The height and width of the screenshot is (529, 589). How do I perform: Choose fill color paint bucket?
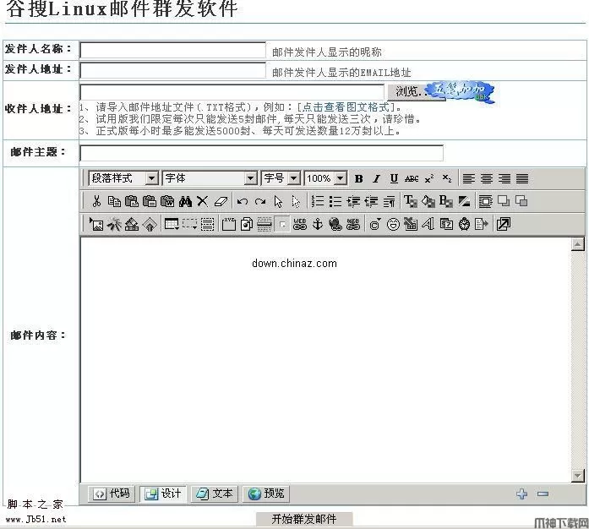click(x=428, y=202)
